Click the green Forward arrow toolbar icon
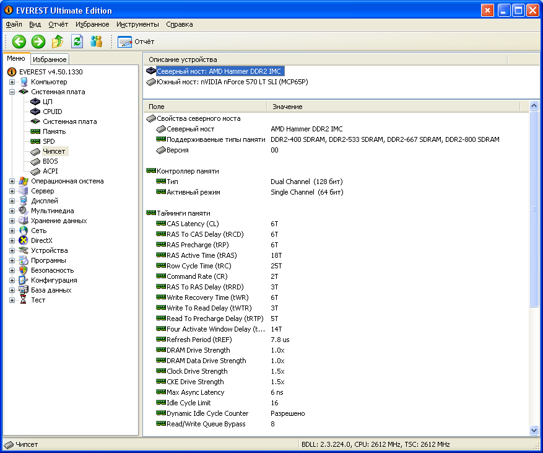543x453 pixels. [38, 42]
